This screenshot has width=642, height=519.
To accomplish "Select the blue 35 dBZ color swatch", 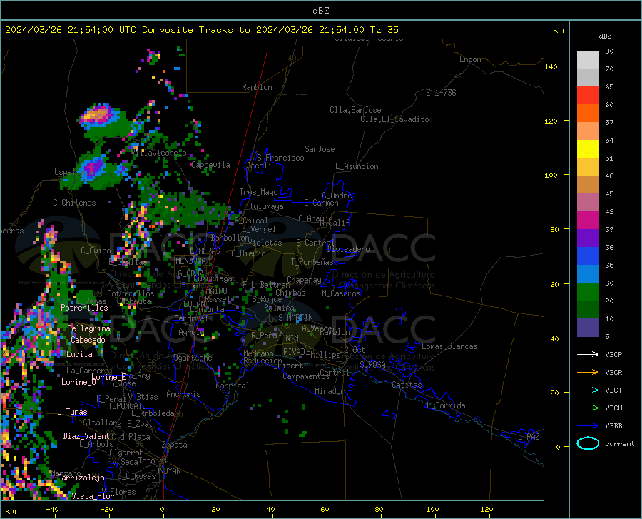I will tap(588, 256).
